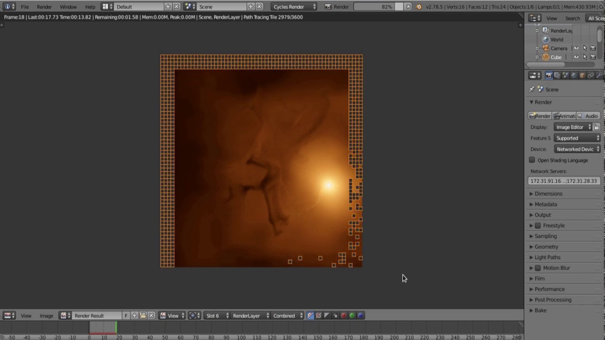Click the red channel display icon
The width and height of the screenshot is (605, 340).
tap(344, 315)
